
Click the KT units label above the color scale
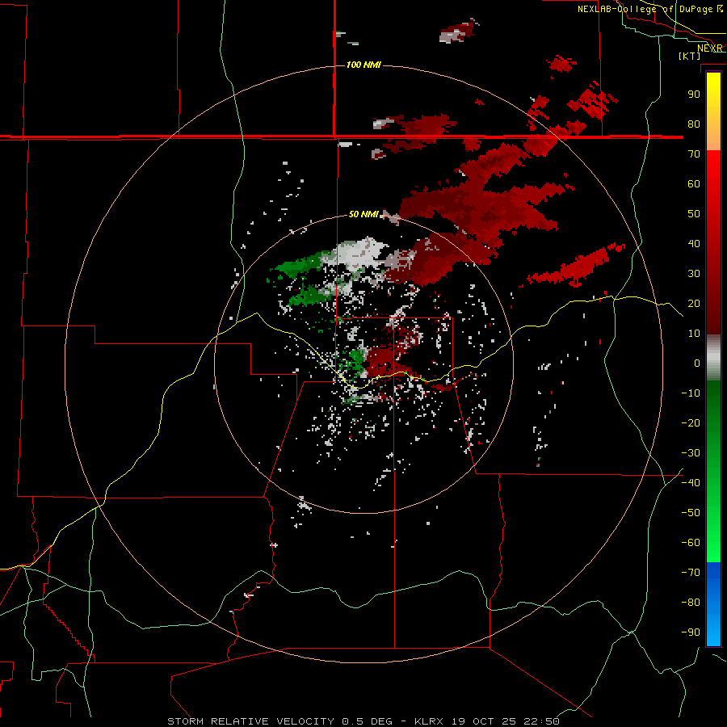tap(689, 56)
